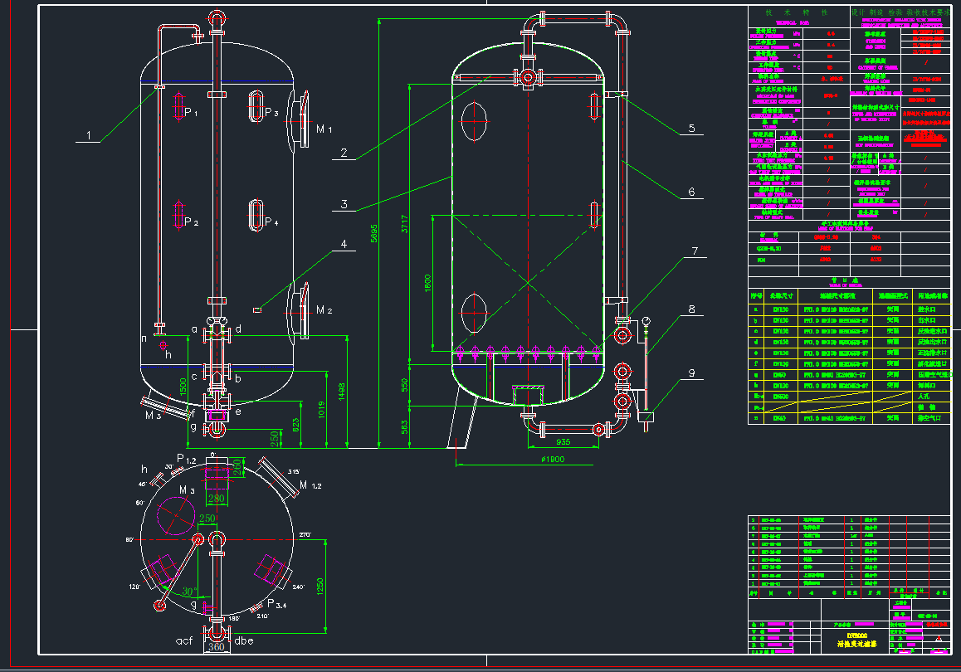This screenshot has height=672, width=961.
Task: Select callout number 2 label
Action: pos(343,153)
